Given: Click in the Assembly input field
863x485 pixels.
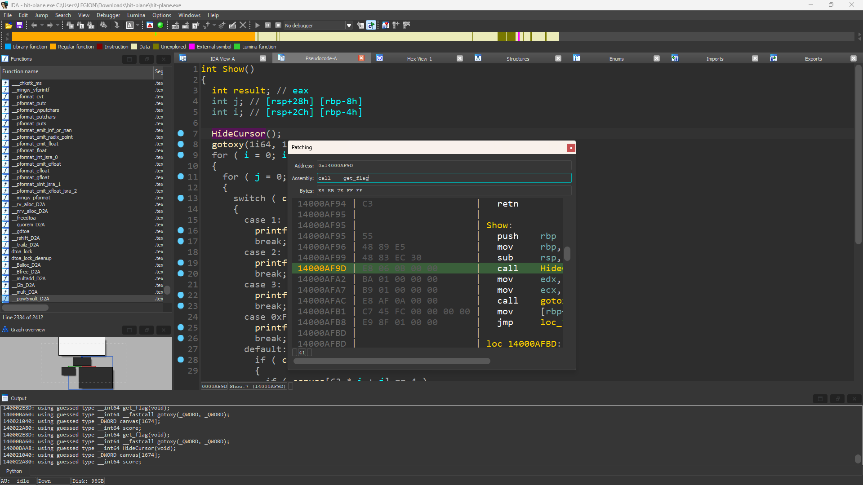Looking at the screenshot, I should pos(444,178).
